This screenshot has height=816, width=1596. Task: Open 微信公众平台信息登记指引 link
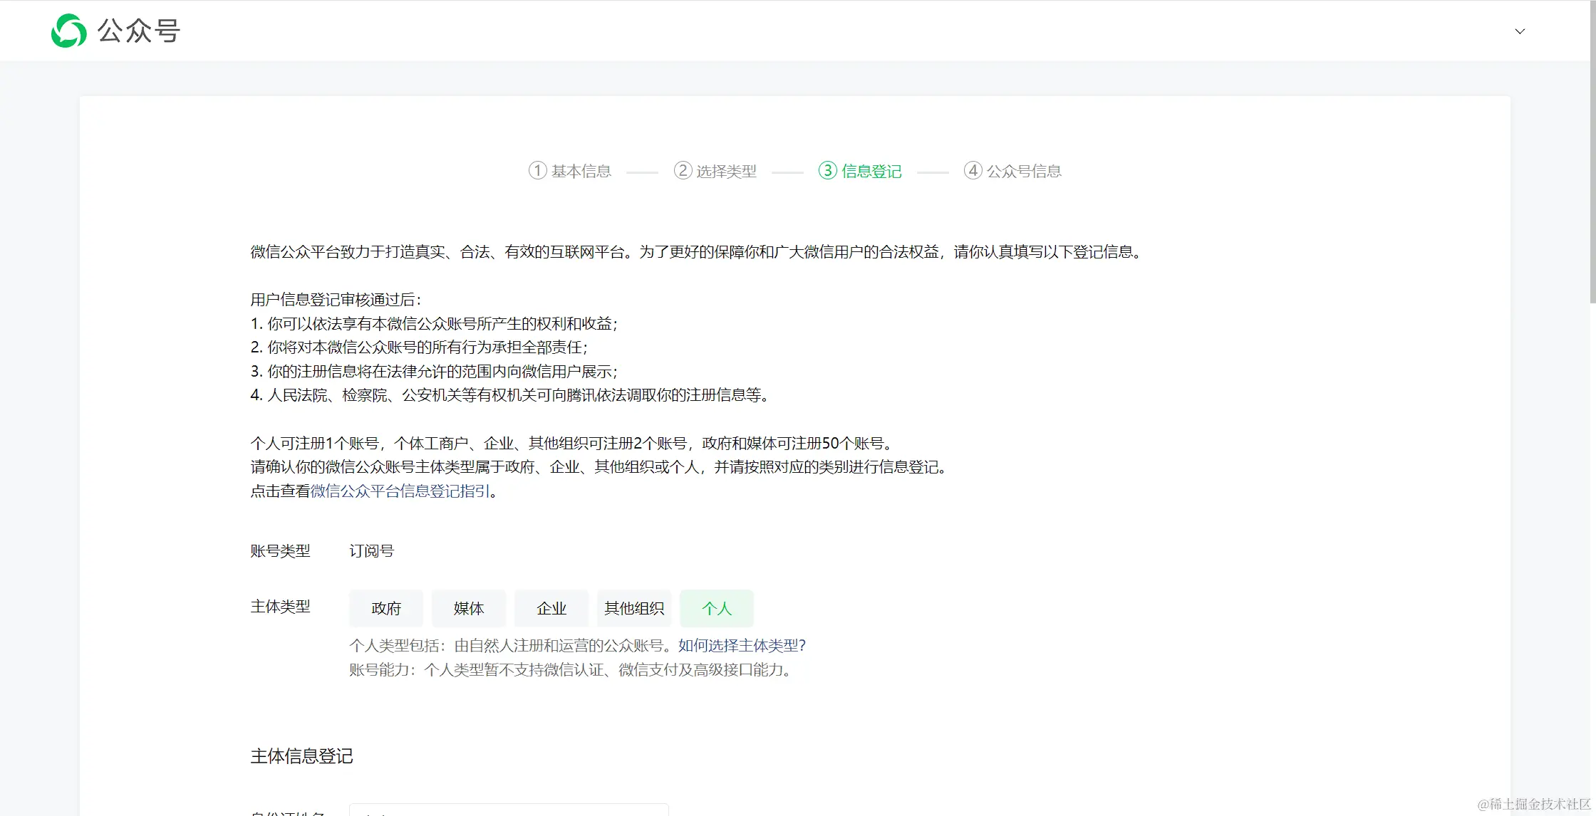pos(400,491)
